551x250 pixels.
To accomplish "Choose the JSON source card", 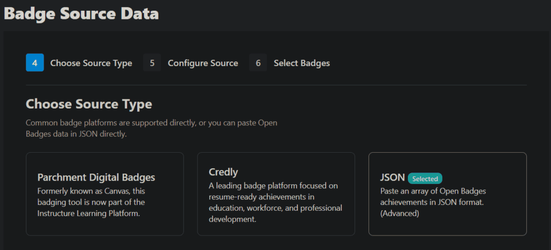I will (x=447, y=194).
